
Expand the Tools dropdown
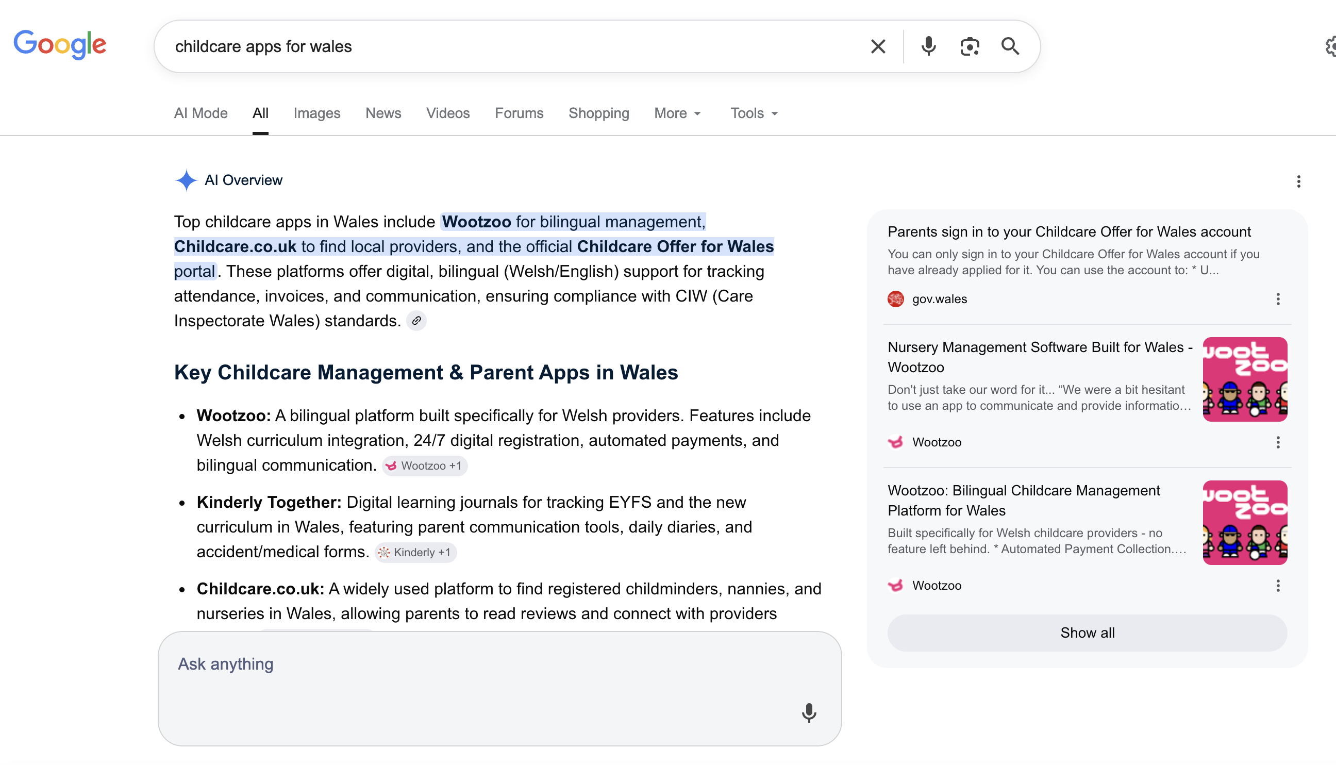click(754, 113)
